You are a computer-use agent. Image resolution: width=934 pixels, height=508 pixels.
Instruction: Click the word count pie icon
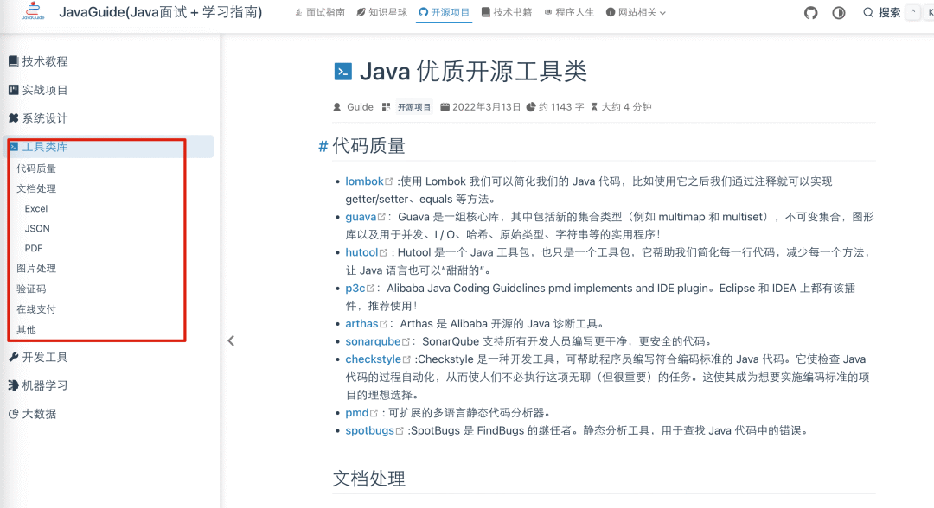(x=531, y=107)
